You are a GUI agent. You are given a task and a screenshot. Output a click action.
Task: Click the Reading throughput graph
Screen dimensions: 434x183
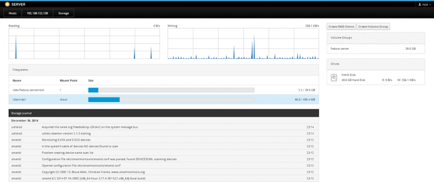pos(84,43)
